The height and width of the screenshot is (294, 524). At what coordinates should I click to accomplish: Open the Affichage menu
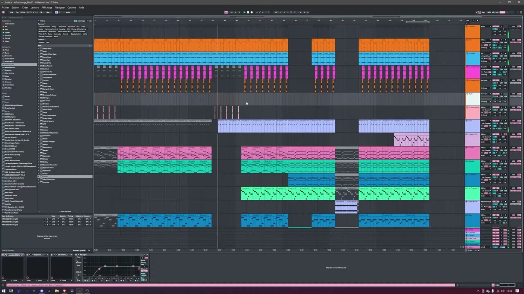47,7
